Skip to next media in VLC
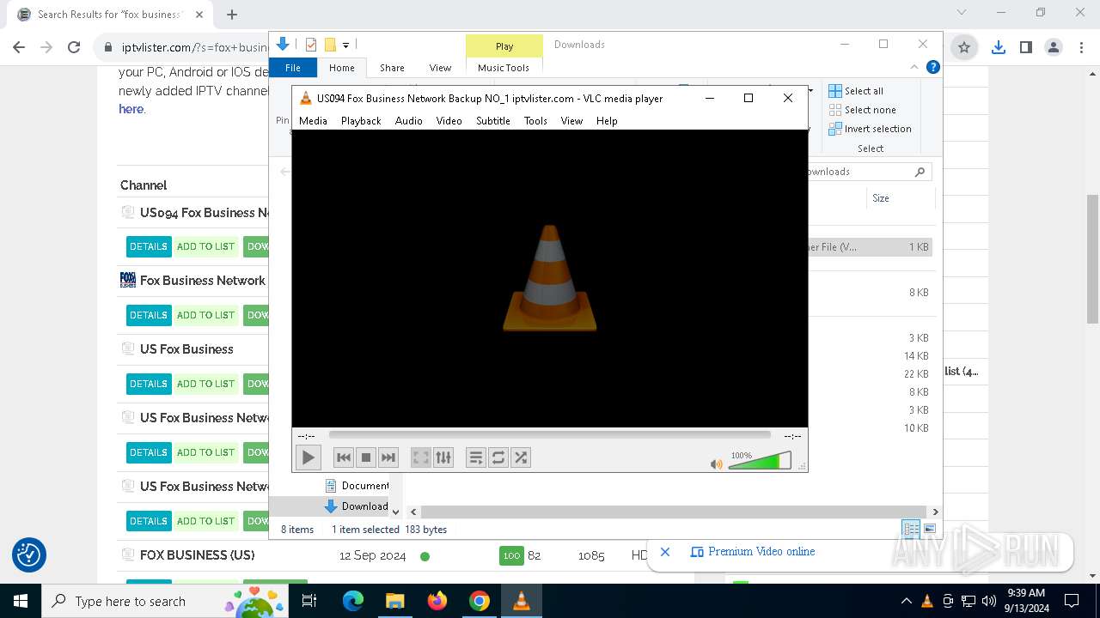 pyautogui.click(x=388, y=457)
